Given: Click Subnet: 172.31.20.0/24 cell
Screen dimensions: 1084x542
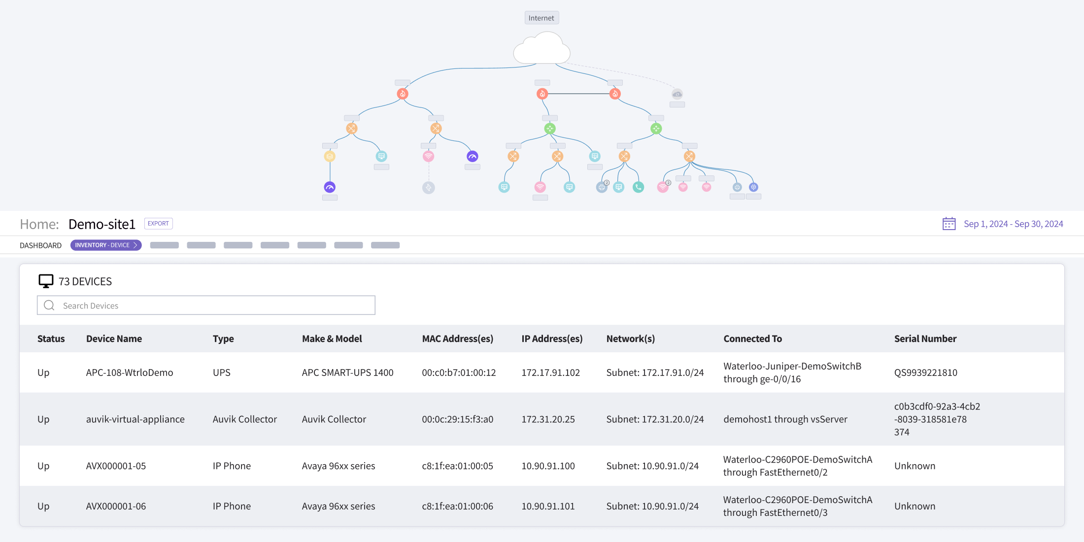Looking at the screenshot, I should point(655,419).
